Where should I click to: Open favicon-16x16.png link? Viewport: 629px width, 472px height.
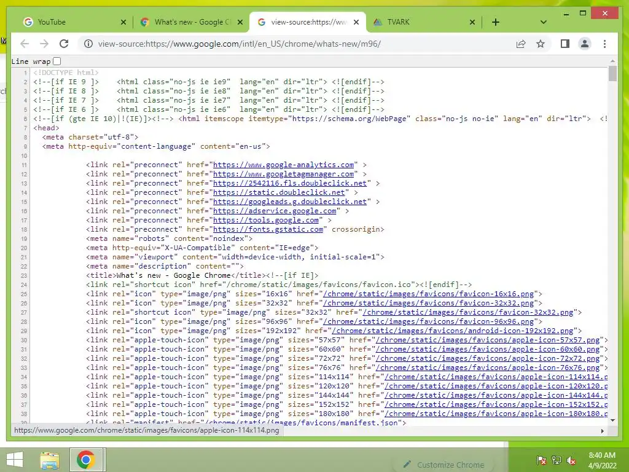pyautogui.click(x=428, y=294)
